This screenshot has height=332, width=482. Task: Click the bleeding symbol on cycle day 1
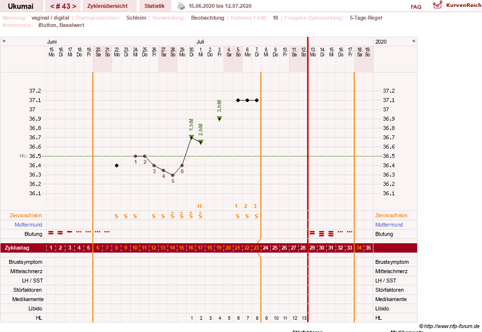[51, 233]
